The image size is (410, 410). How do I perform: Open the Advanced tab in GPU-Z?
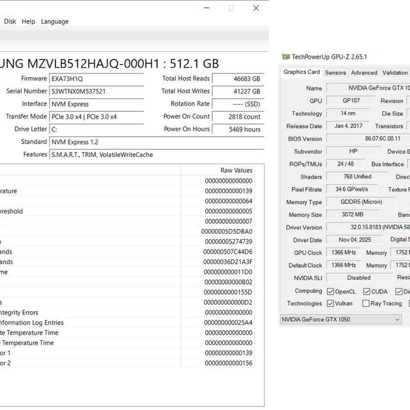[x=364, y=73]
